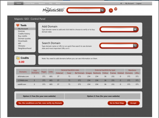This screenshot has width=159, height=118.
Task: Click the Total column header
Action: tap(69, 73)
